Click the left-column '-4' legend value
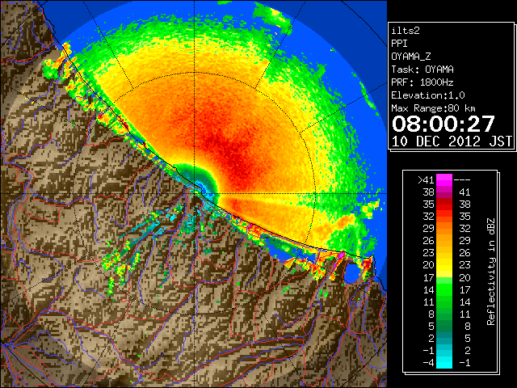The image size is (517, 388). (x=429, y=362)
